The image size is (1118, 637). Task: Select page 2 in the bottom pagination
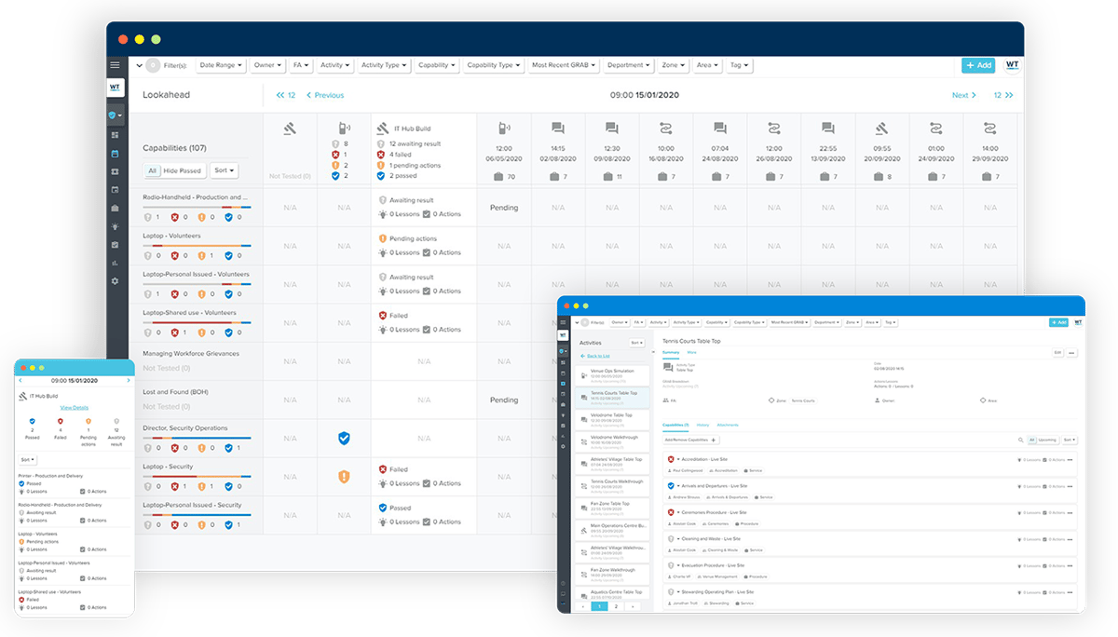pyautogui.click(x=615, y=605)
